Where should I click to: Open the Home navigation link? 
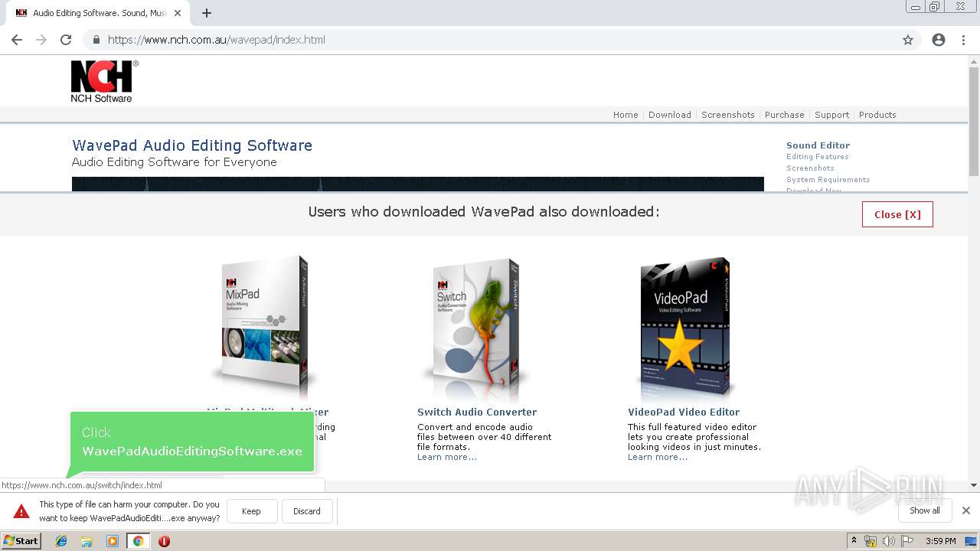[626, 115]
